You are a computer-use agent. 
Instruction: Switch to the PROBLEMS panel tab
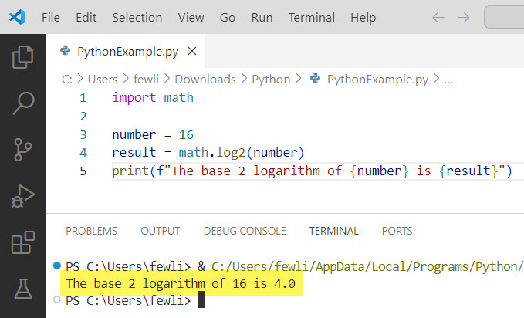92,231
